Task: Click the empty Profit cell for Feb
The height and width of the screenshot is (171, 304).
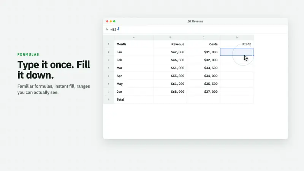Action: pyautogui.click(x=237, y=60)
